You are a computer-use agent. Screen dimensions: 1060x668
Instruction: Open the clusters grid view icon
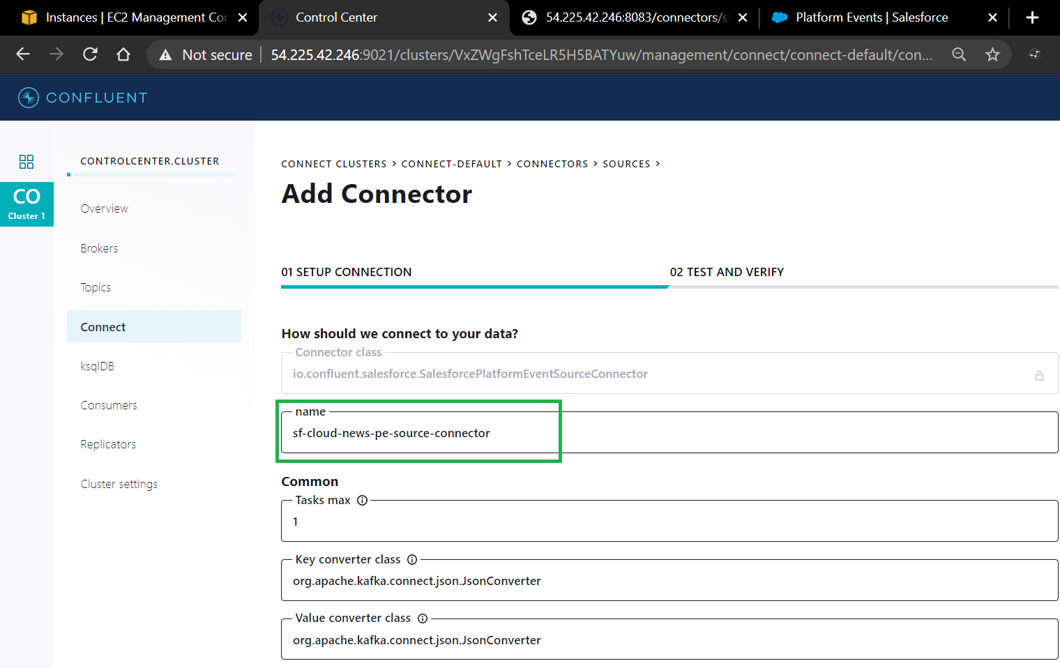coord(26,162)
